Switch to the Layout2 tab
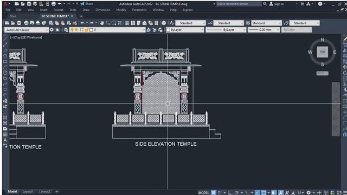Image resolution: width=347 pixels, height=195 pixels. click(44, 191)
